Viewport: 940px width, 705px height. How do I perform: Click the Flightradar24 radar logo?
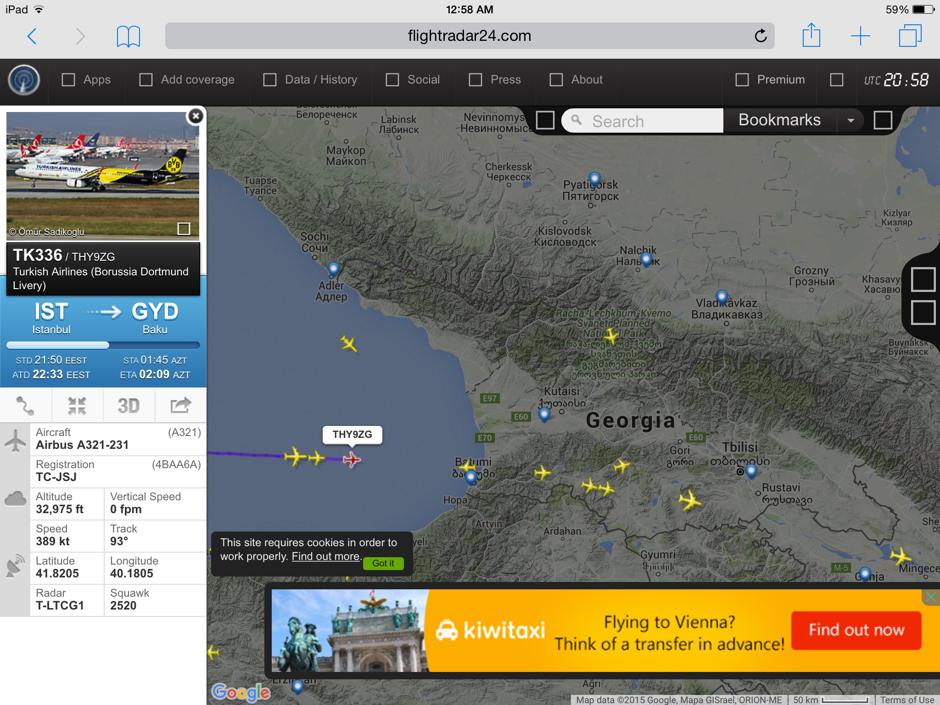click(24, 80)
